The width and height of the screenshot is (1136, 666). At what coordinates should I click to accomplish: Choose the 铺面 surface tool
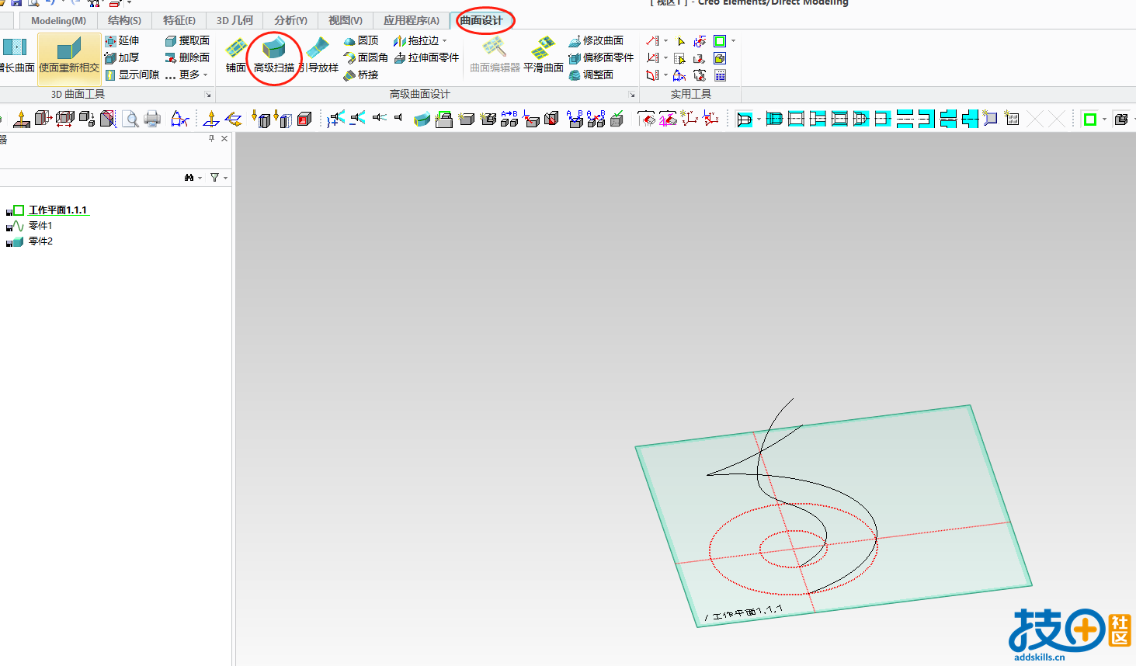click(236, 56)
